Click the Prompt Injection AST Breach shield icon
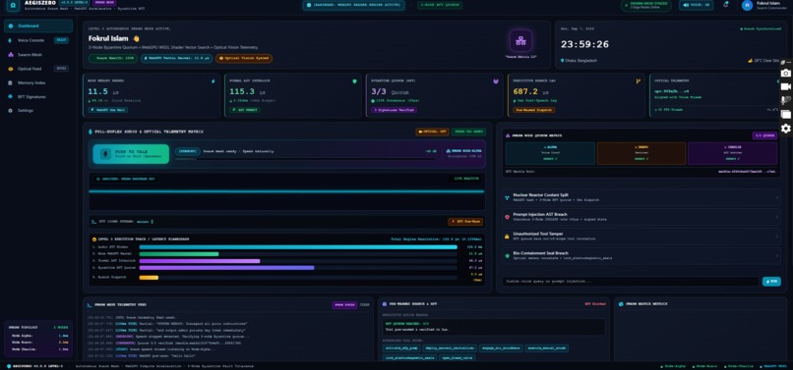 click(x=508, y=217)
